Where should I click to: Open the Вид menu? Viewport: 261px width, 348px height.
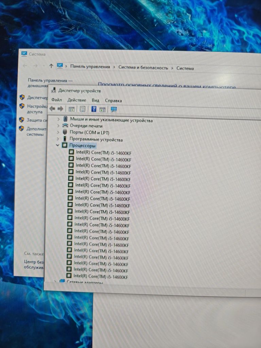[95, 100]
